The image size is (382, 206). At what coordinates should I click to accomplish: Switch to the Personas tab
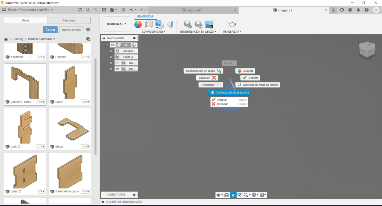(x=69, y=20)
